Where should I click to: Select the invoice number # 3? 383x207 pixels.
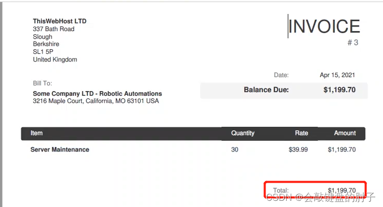tap(353, 42)
